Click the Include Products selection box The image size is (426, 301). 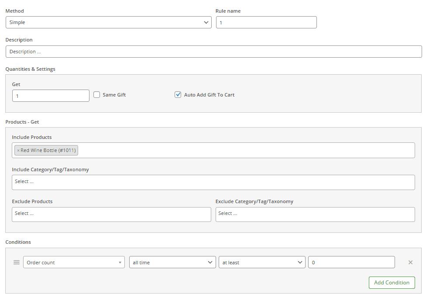[244, 150]
